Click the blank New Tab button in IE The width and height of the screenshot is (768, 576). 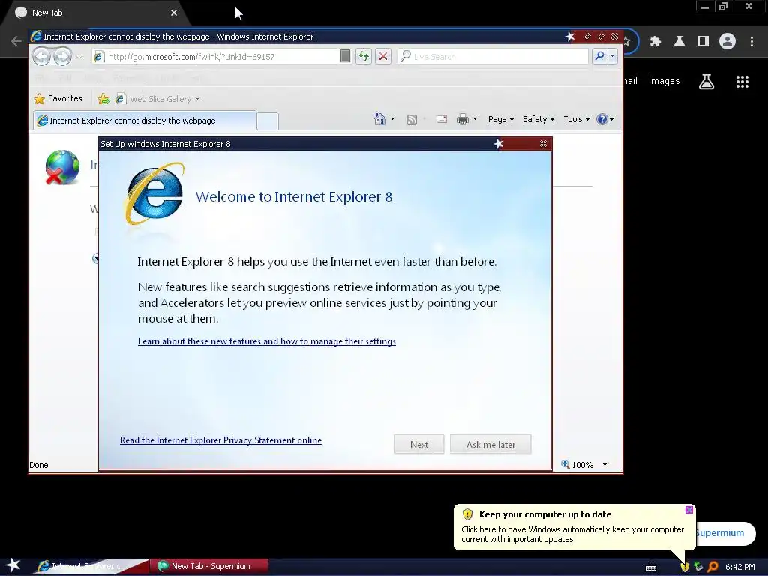coord(268,121)
